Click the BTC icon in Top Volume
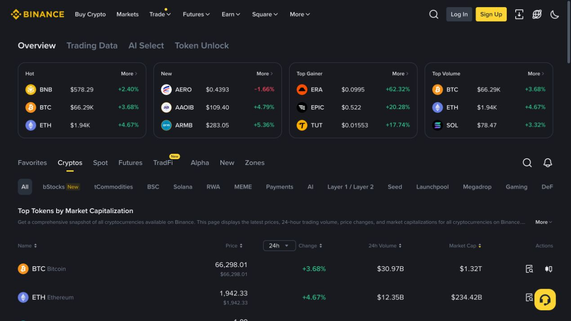The height and width of the screenshot is (321, 571). click(437, 89)
